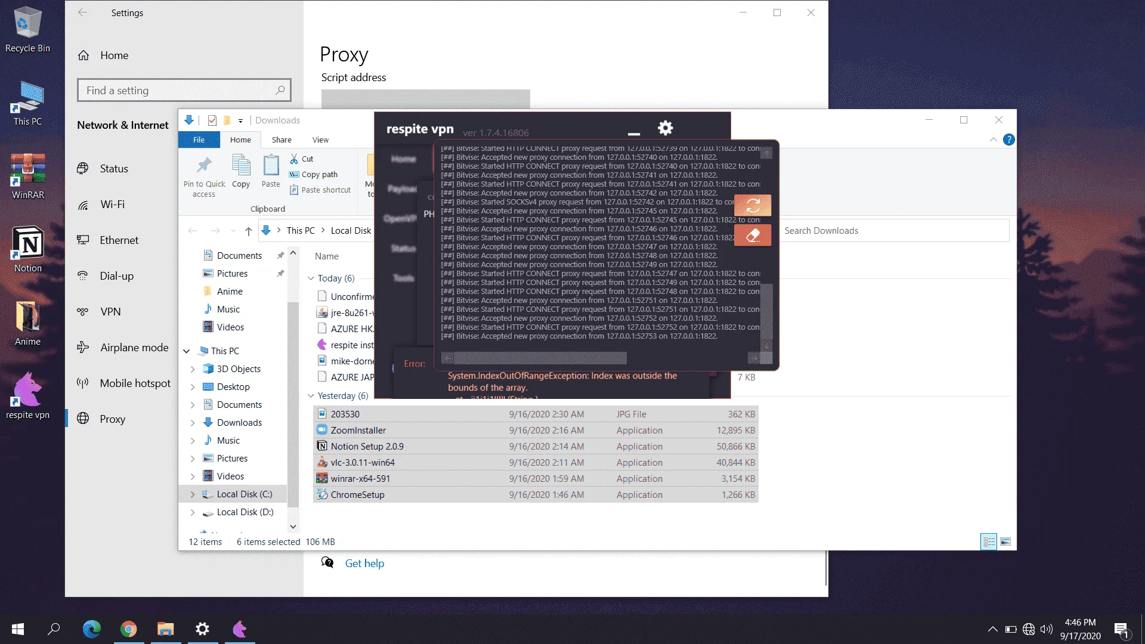
Task: Expand Local Disk (C:) tree node
Action: (193, 494)
